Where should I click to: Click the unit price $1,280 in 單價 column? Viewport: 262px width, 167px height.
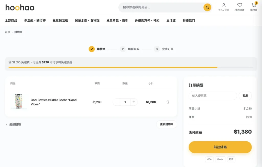97,102
